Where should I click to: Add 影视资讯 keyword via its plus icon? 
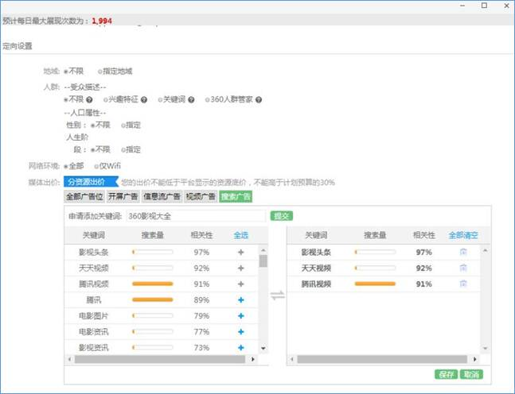[x=240, y=347]
